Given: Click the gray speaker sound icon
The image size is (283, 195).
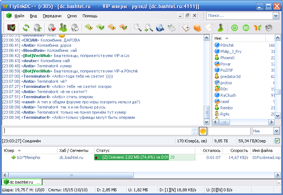Looking at the screenshot, I should (x=268, y=28).
